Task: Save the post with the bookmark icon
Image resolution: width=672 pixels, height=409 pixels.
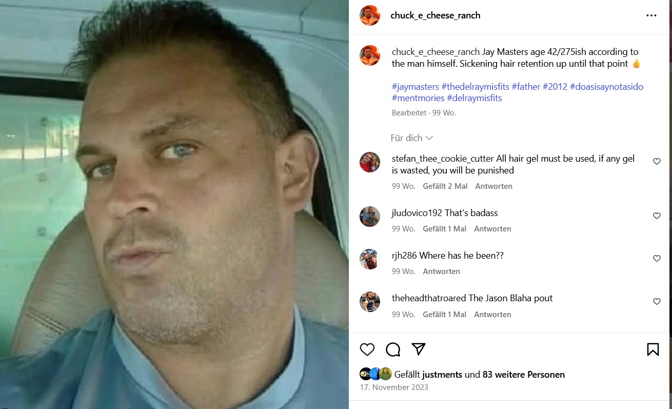Action: point(653,349)
